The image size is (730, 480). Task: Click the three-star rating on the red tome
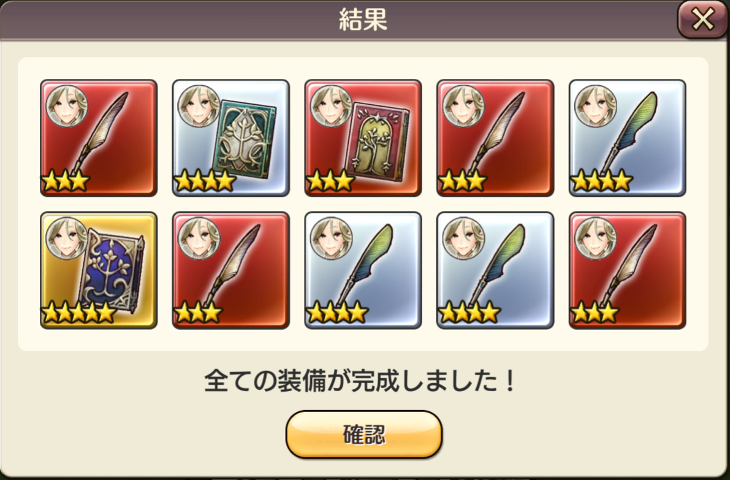pyautogui.click(x=330, y=180)
